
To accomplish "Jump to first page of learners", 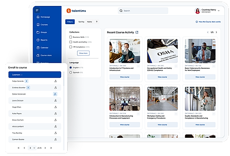I will (x=19, y=148).
